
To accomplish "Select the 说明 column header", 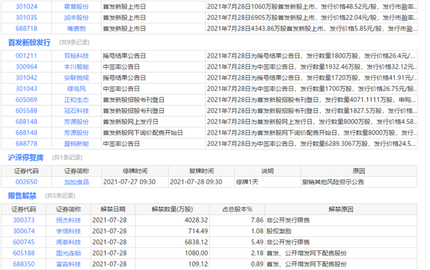I will point(267,171).
